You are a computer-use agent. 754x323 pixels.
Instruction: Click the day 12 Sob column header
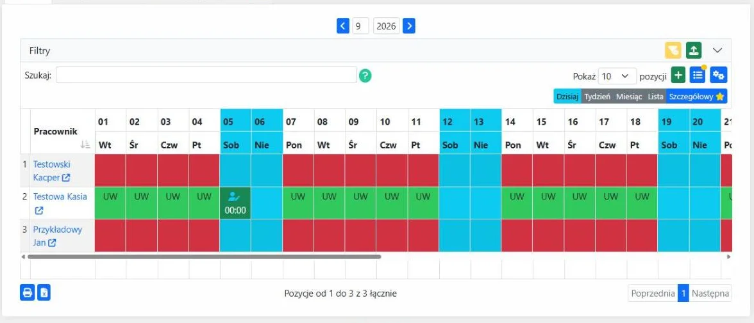coord(455,132)
